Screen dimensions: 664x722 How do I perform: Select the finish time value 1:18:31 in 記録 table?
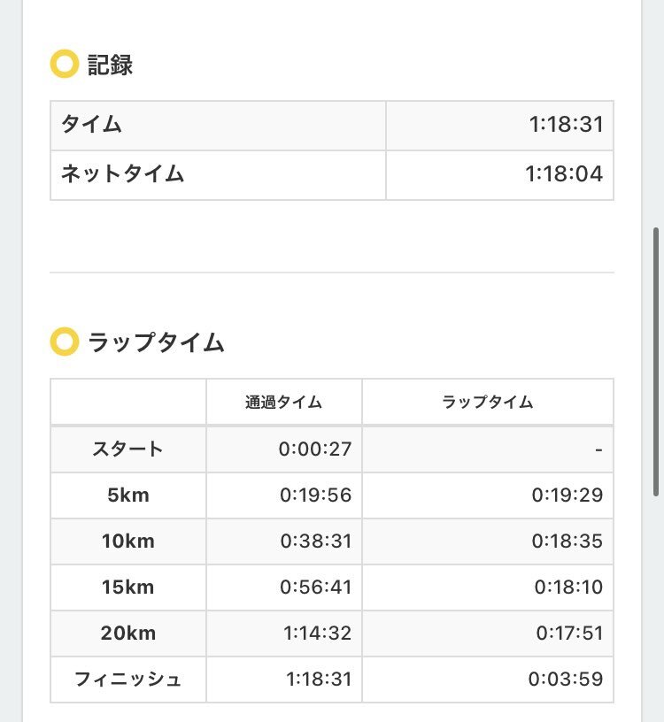point(566,125)
